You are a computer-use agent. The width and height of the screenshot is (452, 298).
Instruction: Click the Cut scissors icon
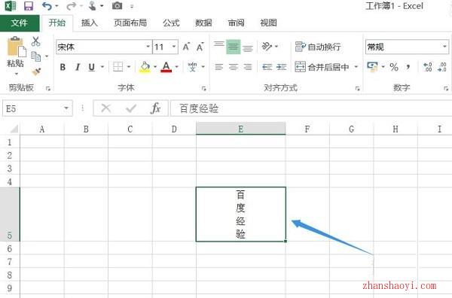point(35,41)
